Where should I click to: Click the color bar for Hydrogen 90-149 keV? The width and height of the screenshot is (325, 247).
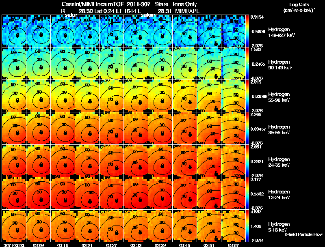(x=247, y=64)
